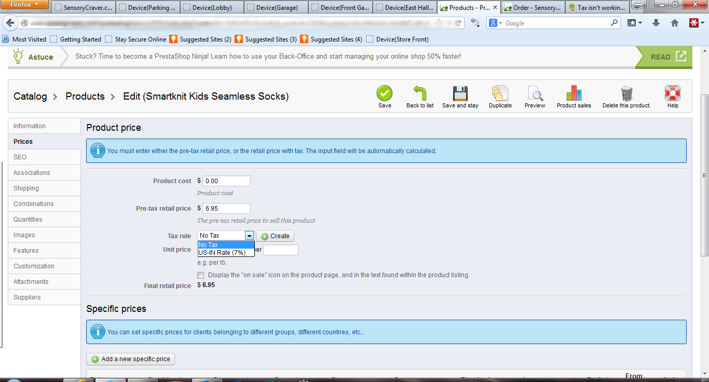Click the unit price "per" input field
The height and width of the screenshot is (382, 709).
(x=281, y=250)
